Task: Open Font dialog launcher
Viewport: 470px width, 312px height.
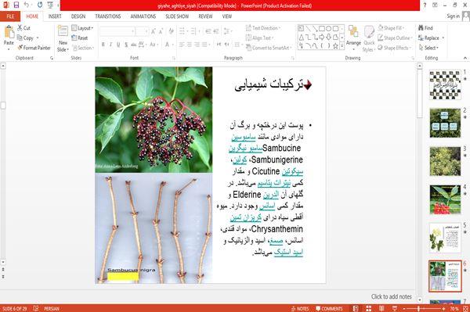Action: point(174,58)
